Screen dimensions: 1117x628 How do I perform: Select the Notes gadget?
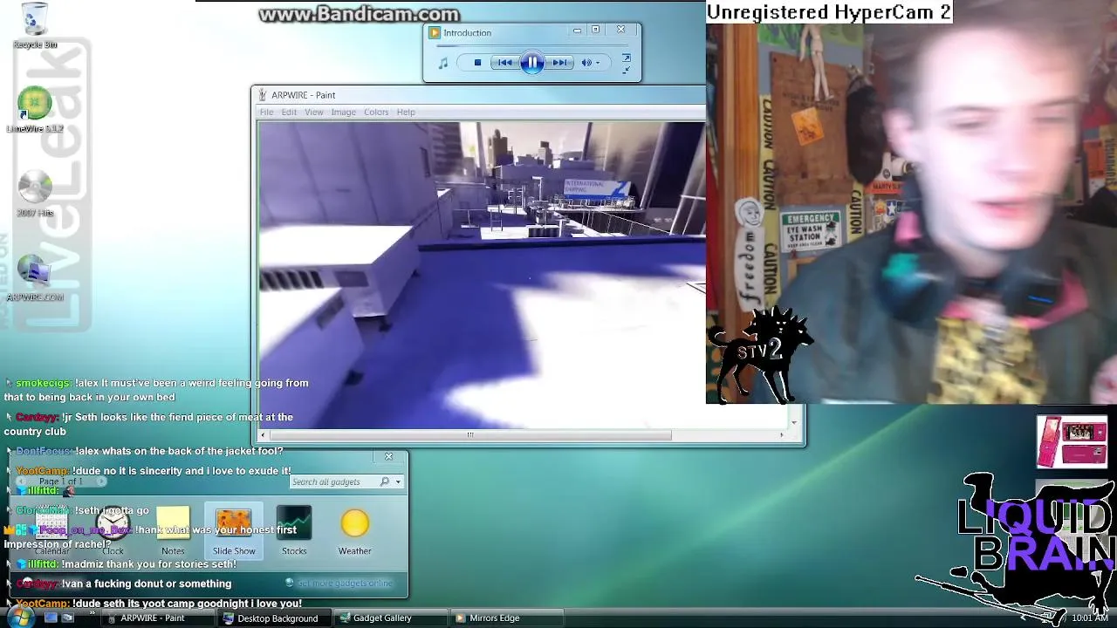tap(173, 532)
